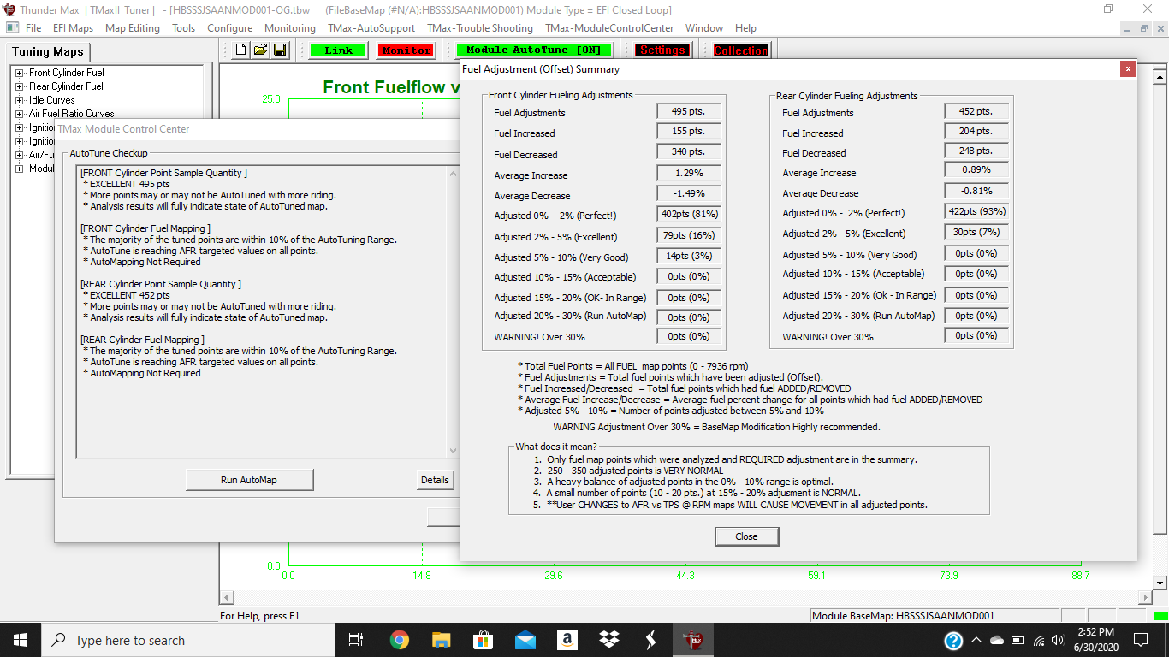Click the Dropbox taskbar icon
The image size is (1169, 657).
click(x=609, y=640)
